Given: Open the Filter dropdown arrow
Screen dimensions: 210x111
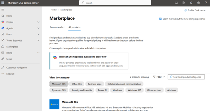Looking at the screenshot, I should [x=164, y=77].
